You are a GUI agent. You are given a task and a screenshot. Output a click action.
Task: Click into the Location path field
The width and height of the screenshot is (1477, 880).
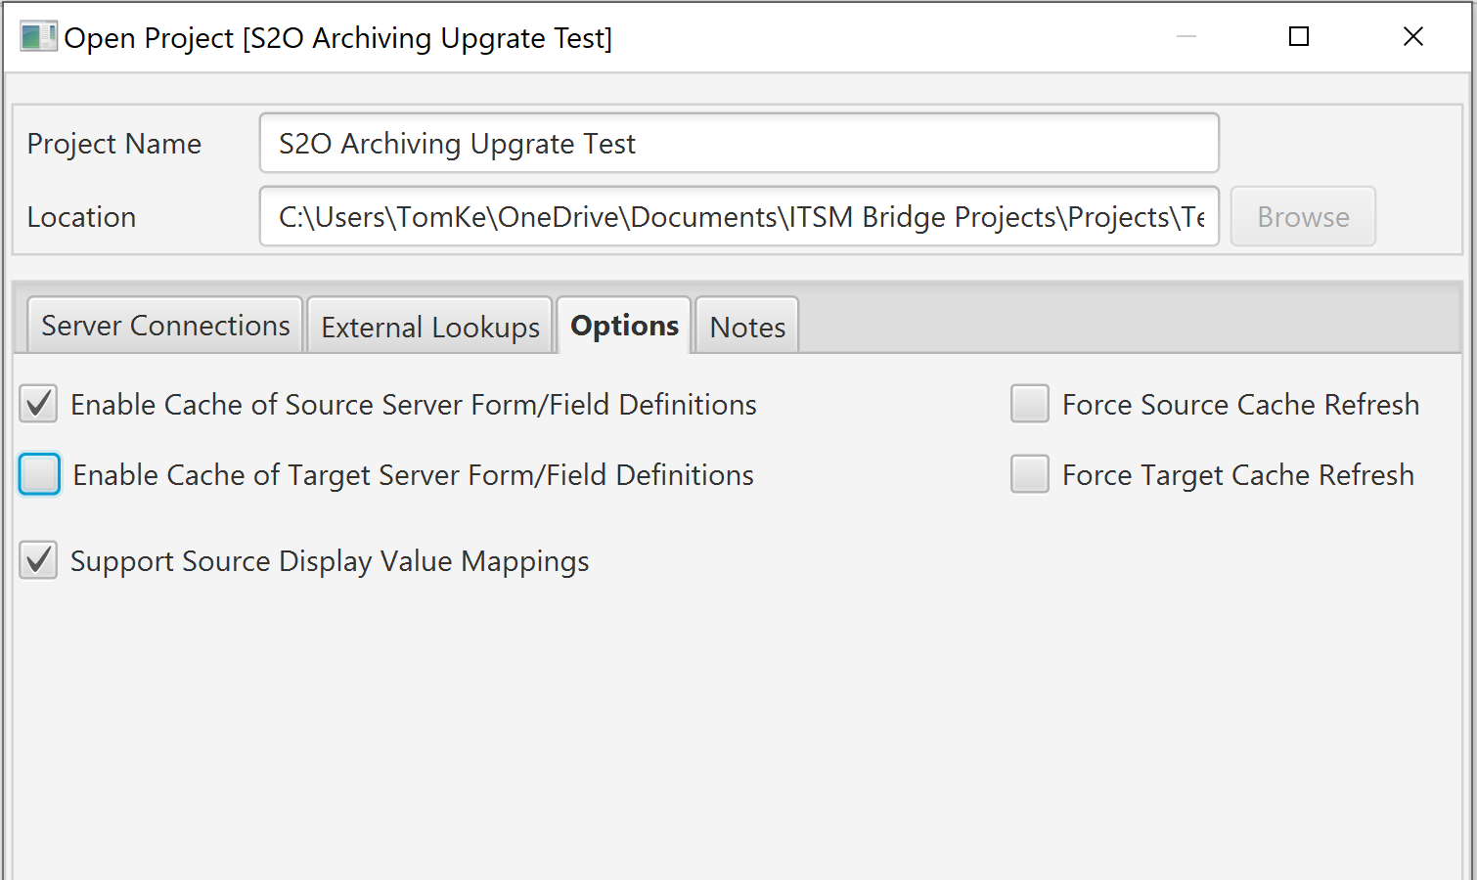pos(739,216)
